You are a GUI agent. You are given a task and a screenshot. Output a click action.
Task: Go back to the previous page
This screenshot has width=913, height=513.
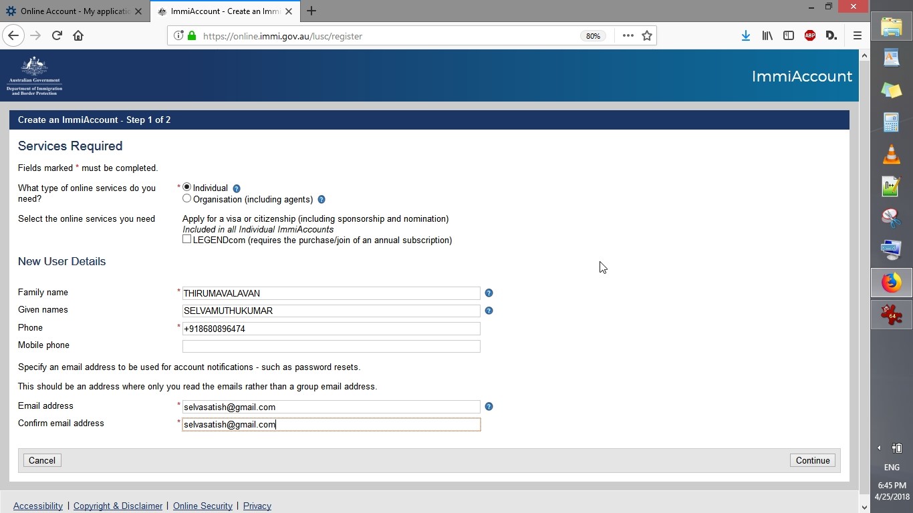[13, 35]
